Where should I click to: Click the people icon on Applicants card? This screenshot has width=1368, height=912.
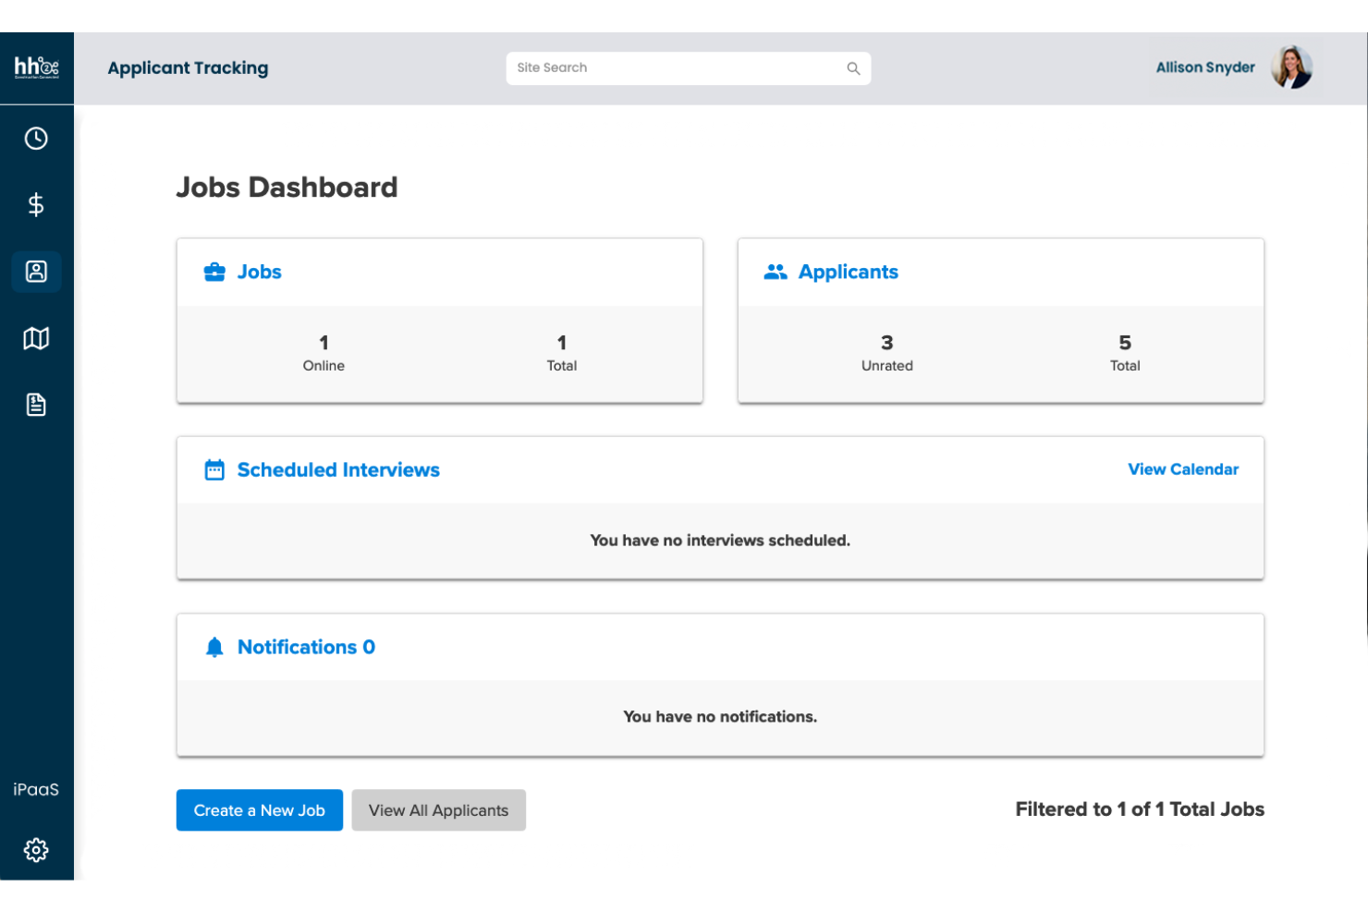click(x=776, y=272)
